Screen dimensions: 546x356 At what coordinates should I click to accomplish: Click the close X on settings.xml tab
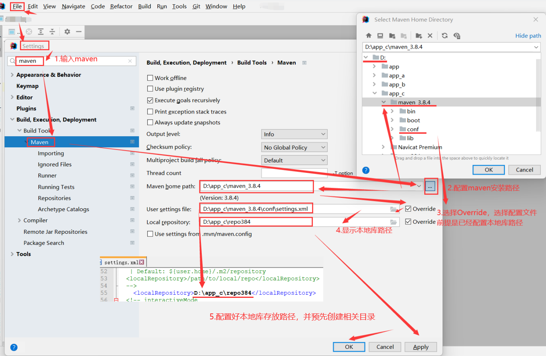141,262
